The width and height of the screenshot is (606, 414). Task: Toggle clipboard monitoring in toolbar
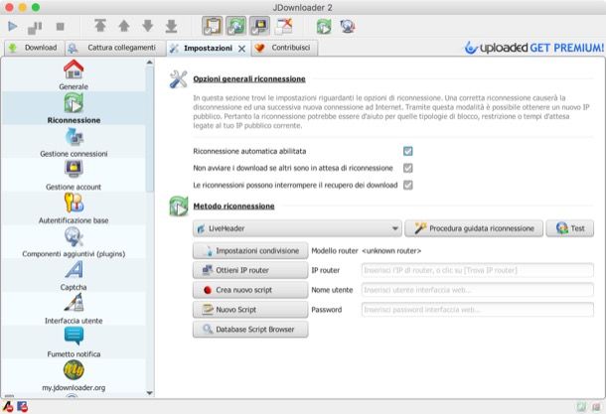[213, 26]
